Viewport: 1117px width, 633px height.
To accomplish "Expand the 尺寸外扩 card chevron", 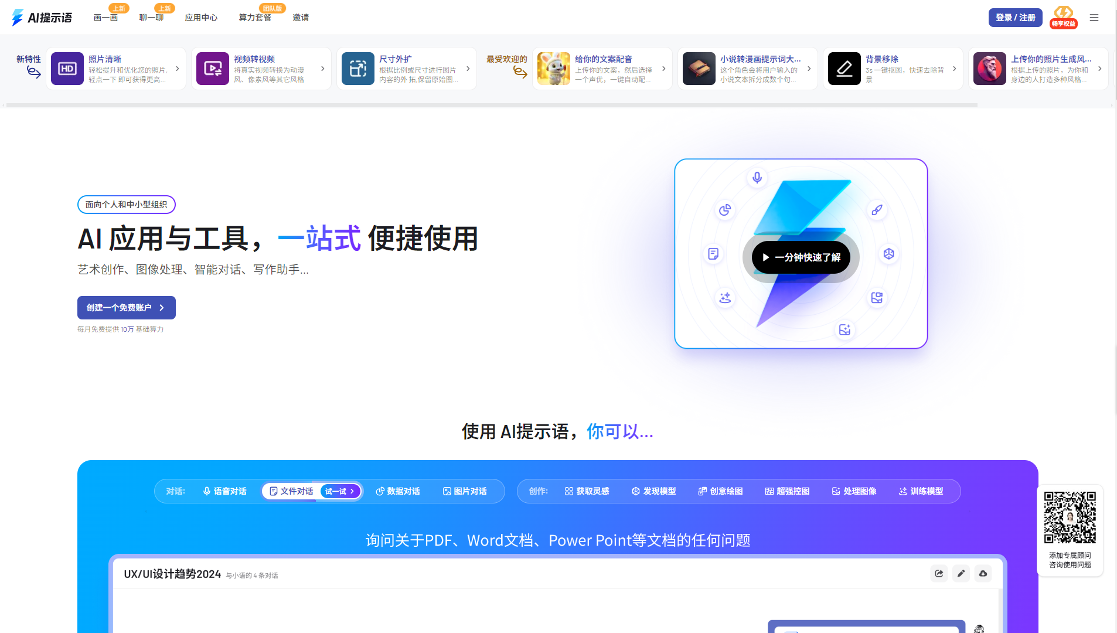I will 468,69.
